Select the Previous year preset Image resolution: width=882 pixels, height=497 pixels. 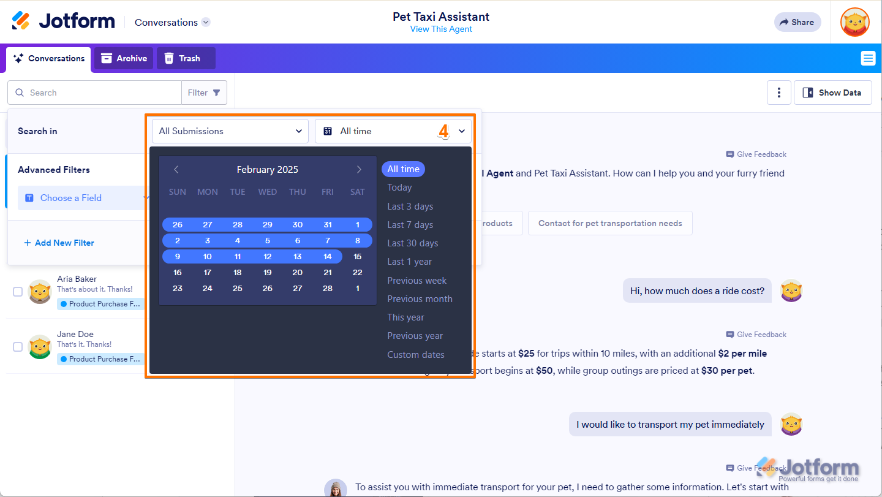tap(415, 336)
